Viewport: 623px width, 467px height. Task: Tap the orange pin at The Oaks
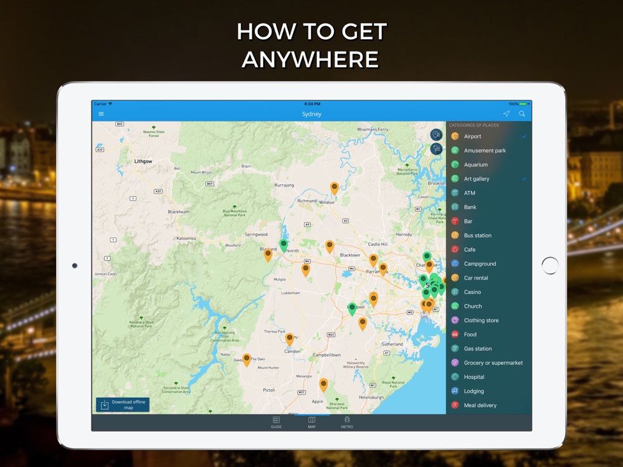pyautogui.click(x=247, y=360)
